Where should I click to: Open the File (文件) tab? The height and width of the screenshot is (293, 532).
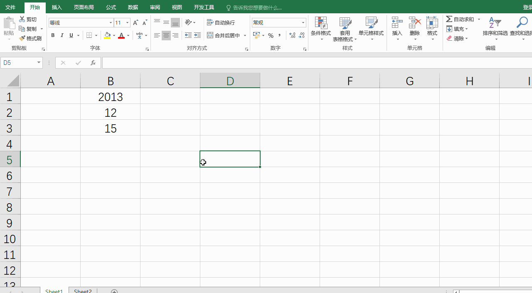tap(10, 7)
